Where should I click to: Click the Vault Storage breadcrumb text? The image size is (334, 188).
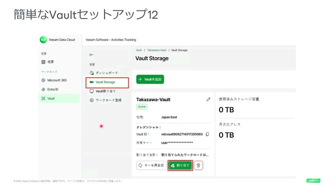(179, 50)
